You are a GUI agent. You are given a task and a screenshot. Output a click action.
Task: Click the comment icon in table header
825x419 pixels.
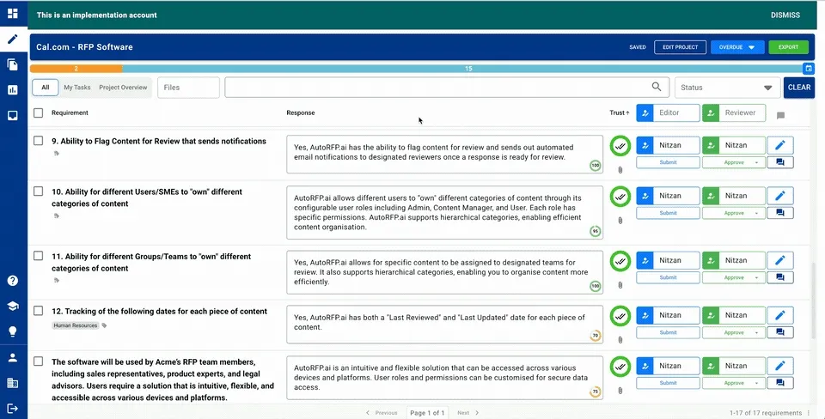pos(780,116)
